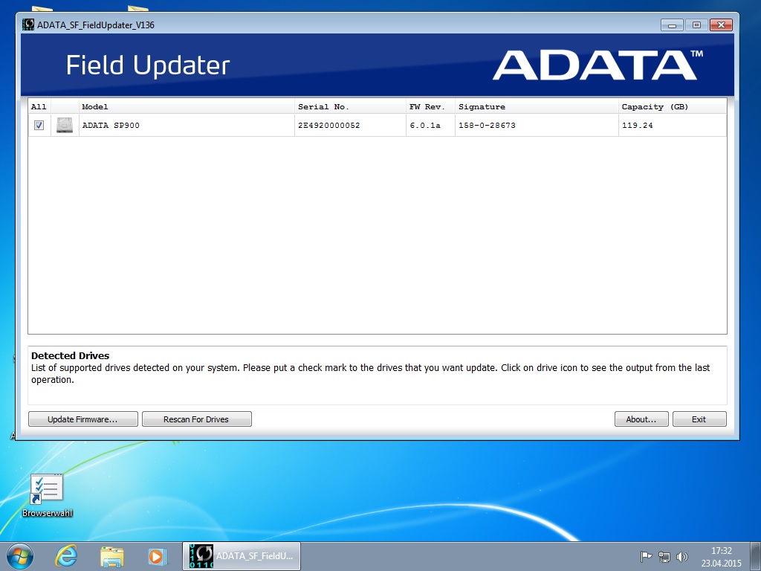Viewport: 761px width, 571px height.
Task: Click the Show desktop button
Action: tap(756, 556)
